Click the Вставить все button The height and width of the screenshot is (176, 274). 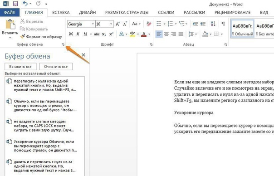20,67
